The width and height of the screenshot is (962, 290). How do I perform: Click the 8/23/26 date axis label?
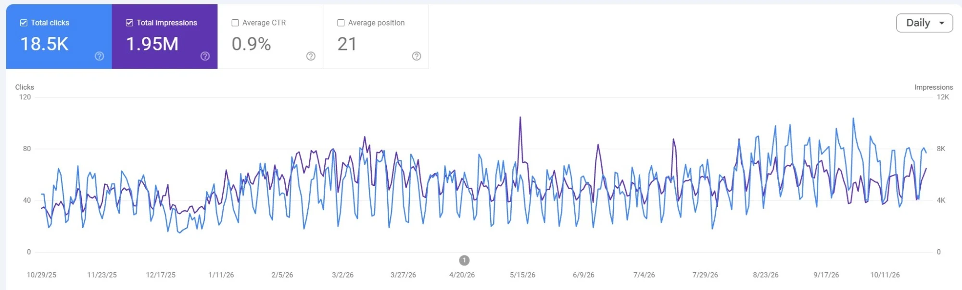pos(766,275)
